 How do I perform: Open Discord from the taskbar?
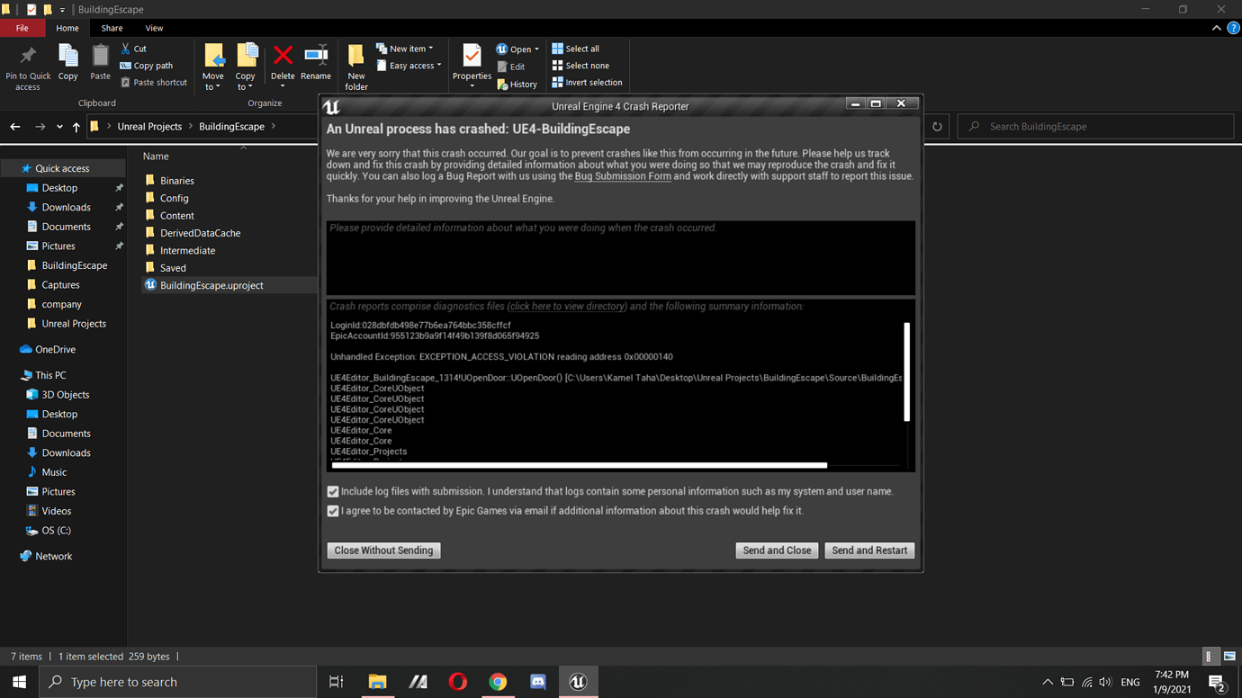coord(537,681)
